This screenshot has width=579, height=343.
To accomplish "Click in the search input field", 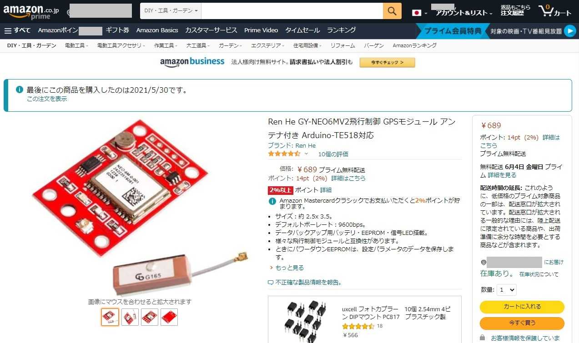I will point(292,10).
